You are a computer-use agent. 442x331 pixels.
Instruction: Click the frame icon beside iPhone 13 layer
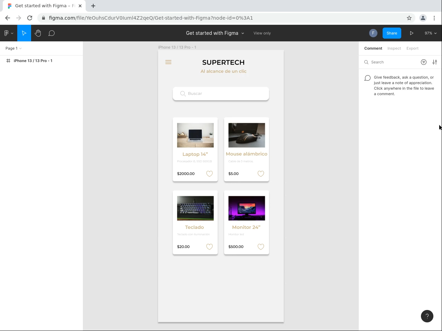[8, 61]
